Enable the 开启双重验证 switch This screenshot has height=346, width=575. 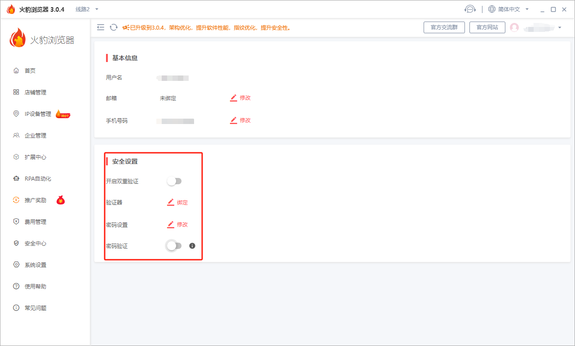pyautogui.click(x=174, y=181)
